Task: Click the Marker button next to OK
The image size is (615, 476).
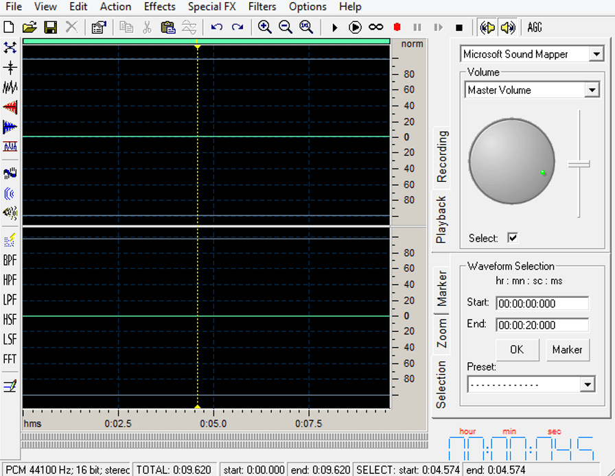Action: (x=568, y=350)
